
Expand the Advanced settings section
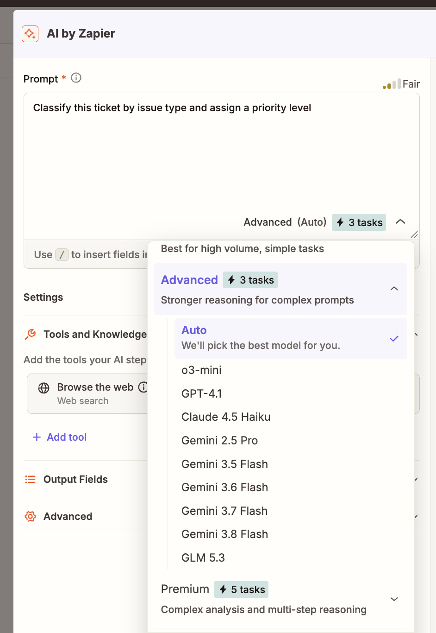pos(416,516)
